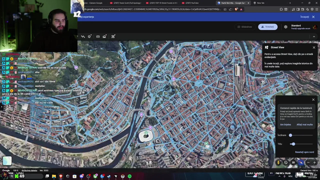Collapse the toolbar with chevron up
The height and width of the screenshot is (180, 320).
click(314, 36)
